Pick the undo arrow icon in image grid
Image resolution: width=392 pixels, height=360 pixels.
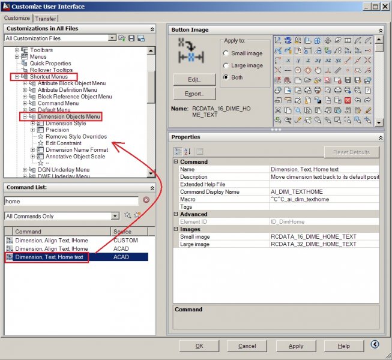(x=358, y=100)
